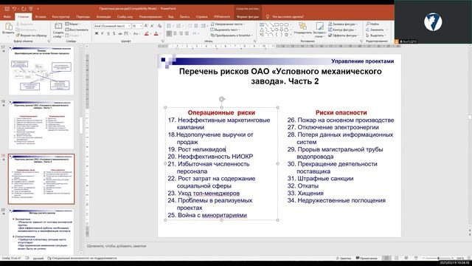
Task: Toggle Italic (К) formatting
Action: [103, 33]
